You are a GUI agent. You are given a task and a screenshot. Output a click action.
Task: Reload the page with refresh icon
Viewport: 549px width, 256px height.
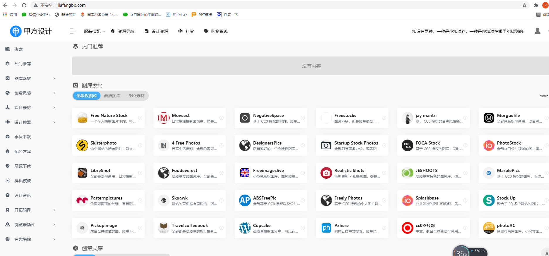24,5
